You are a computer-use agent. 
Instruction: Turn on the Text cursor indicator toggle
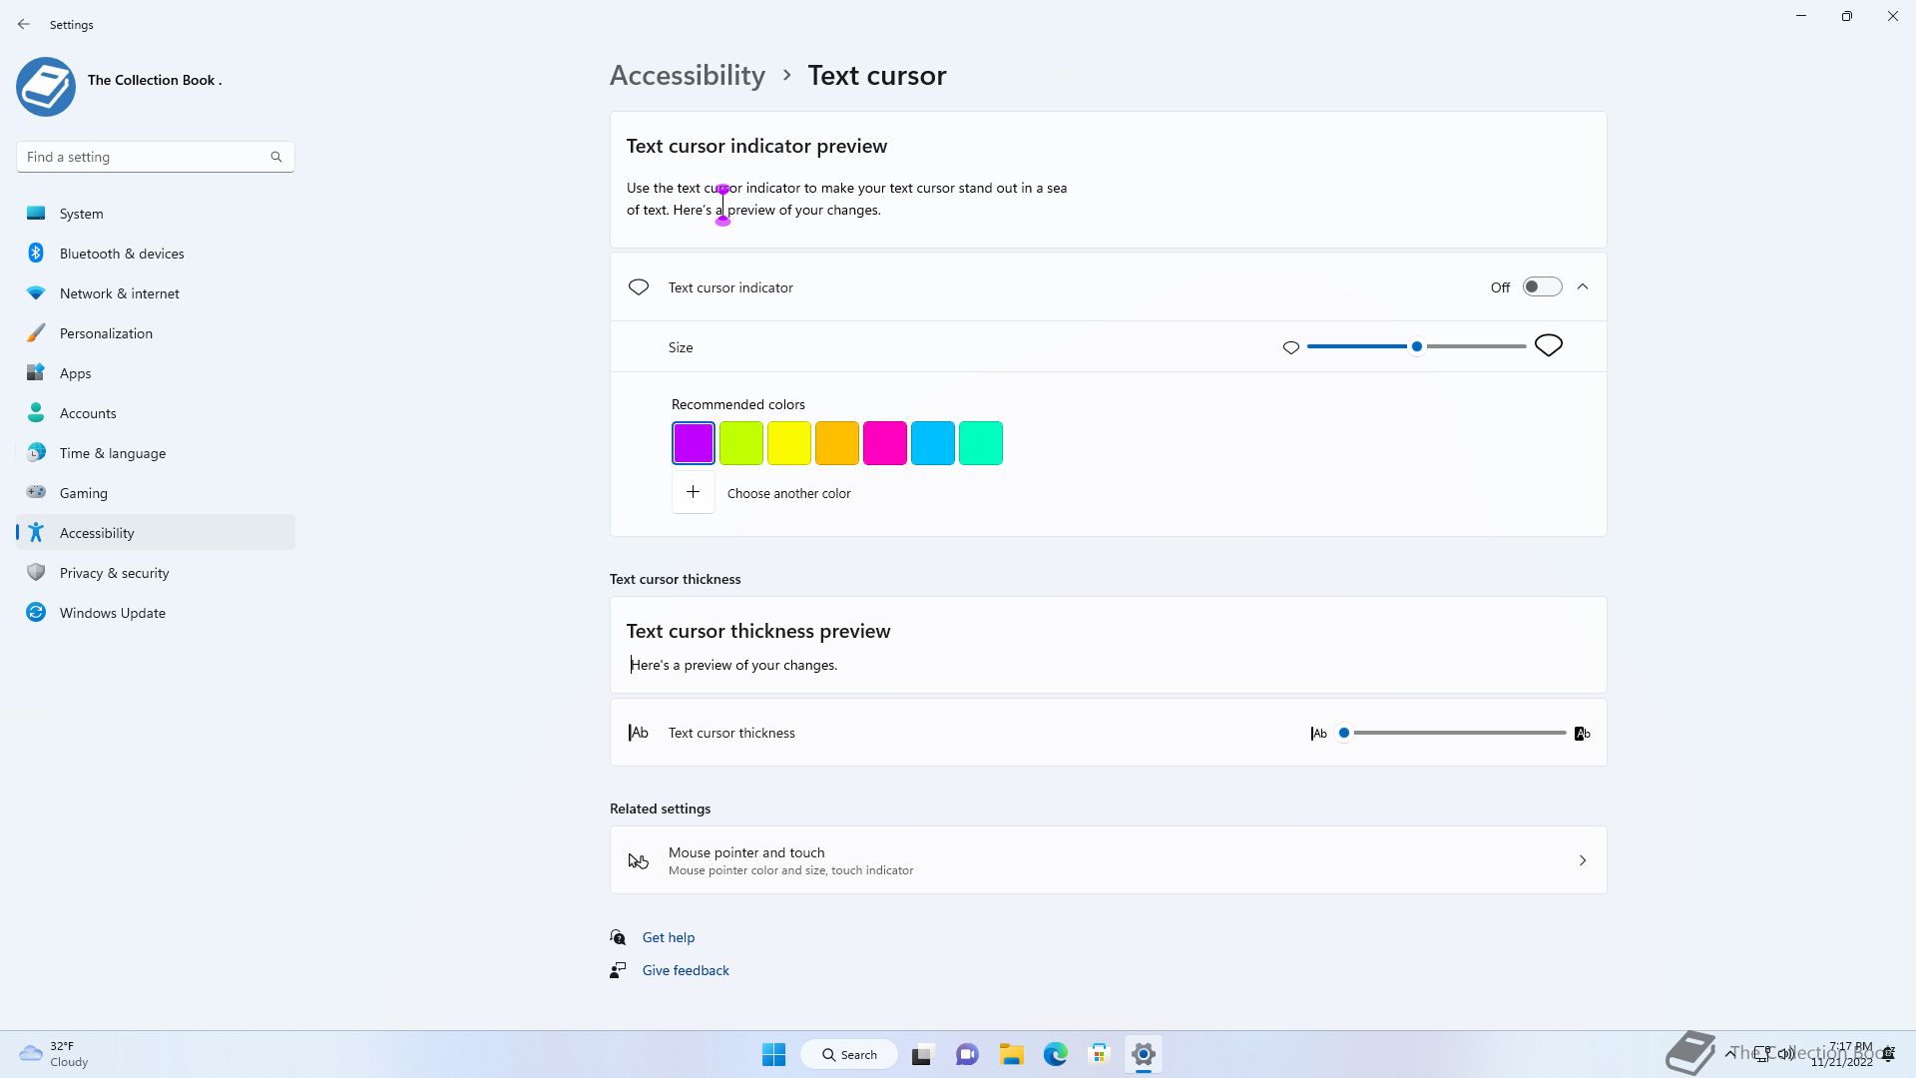(1542, 287)
